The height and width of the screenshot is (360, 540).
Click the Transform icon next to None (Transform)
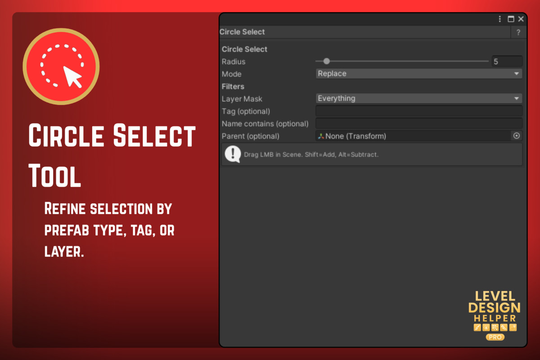[320, 136]
